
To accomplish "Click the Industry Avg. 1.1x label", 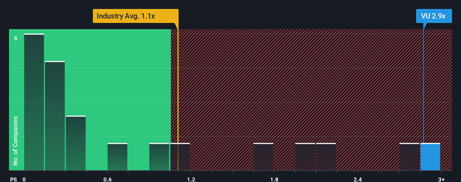I will coord(135,16).
